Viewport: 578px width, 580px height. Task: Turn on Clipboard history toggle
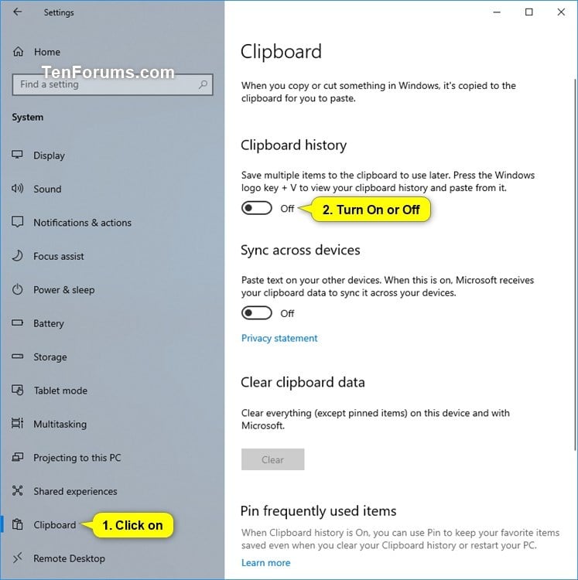coord(256,208)
